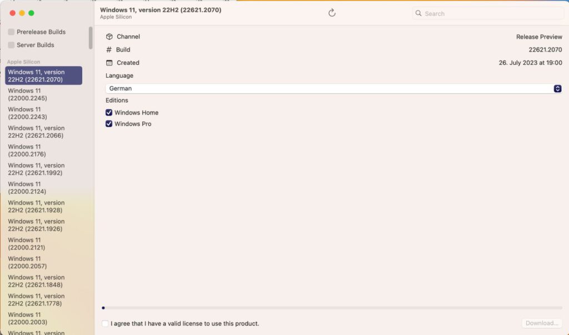Enter full screen with green button
This screenshot has width=569, height=335.
(31, 13)
